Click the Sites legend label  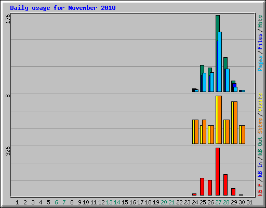click(260, 126)
